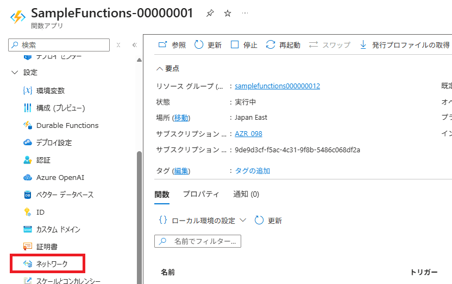Open the more options ellipsis menu
The width and height of the screenshot is (452, 284).
[x=245, y=14]
